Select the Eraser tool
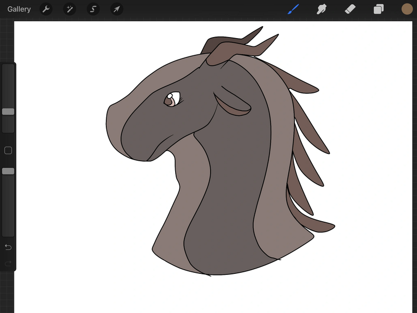 [x=350, y=9]
